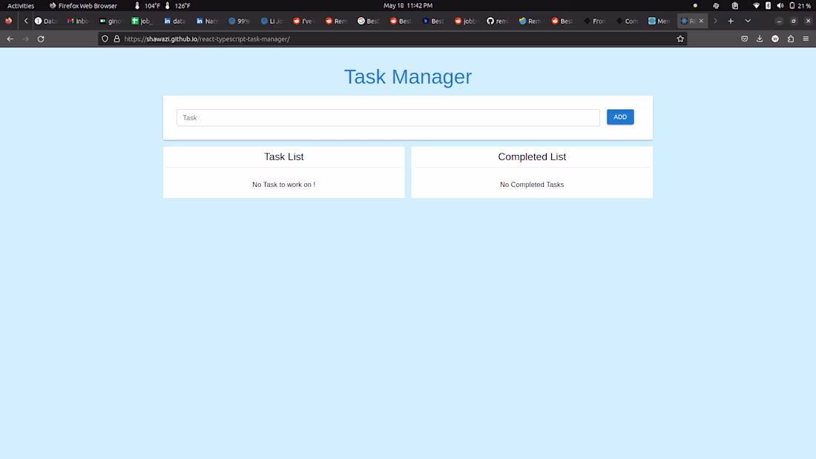
Task: Open tracking protection via the shield icon
Action: click(x=104, y=39)
